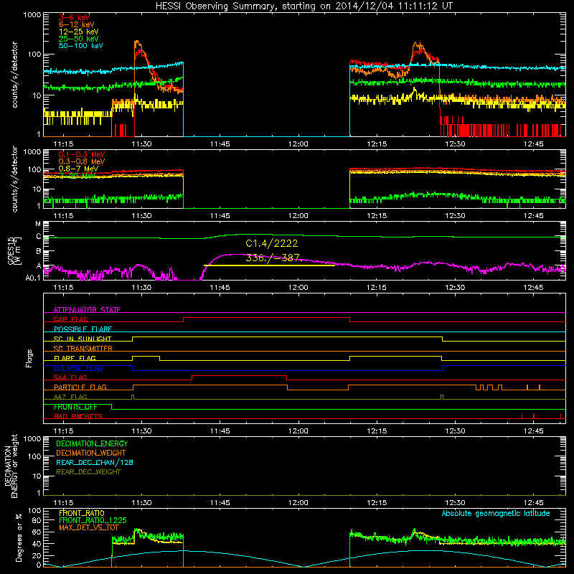Click the 336./-387. position annotation
Screen dimensions: 574x574
point(273,258)
